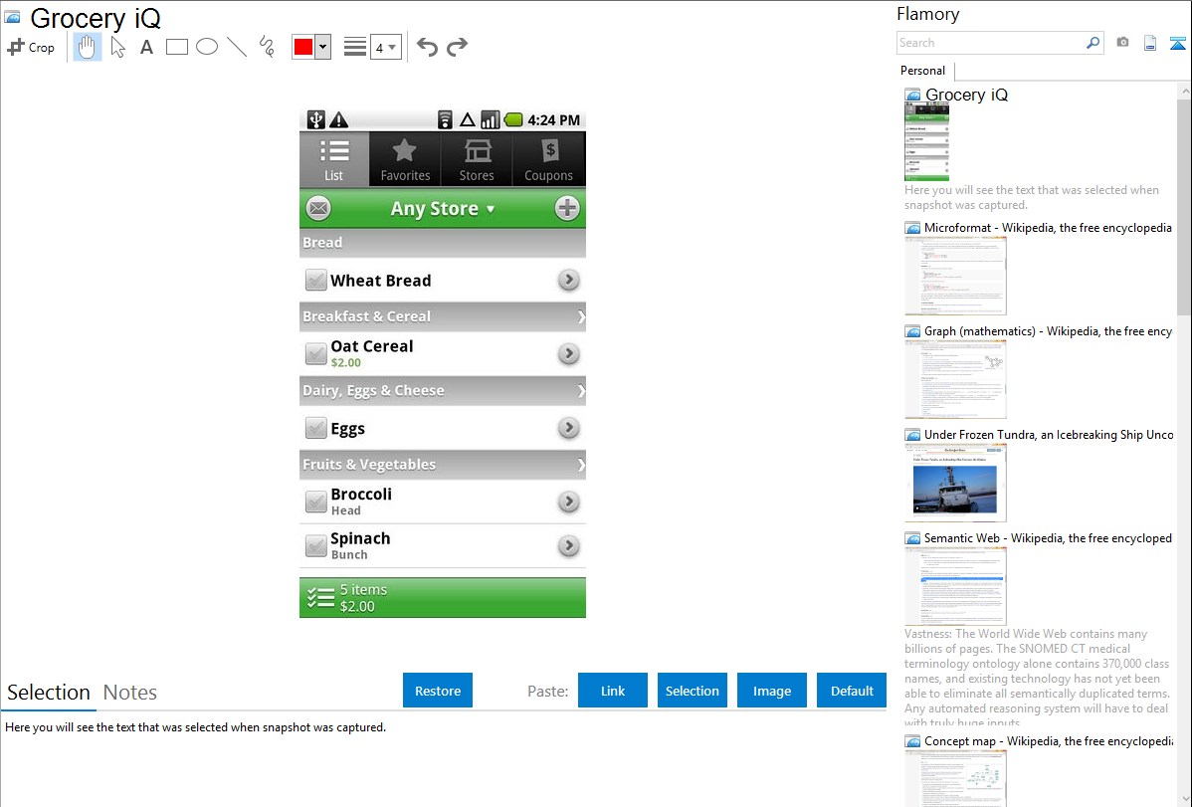
Task: Open the Grocery iQ snapshot thumbnail
Action: 926,142
